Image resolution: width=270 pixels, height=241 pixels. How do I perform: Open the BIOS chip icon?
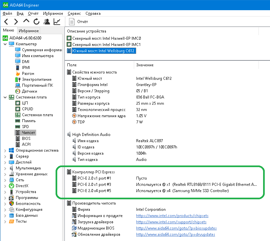[17, 139]
